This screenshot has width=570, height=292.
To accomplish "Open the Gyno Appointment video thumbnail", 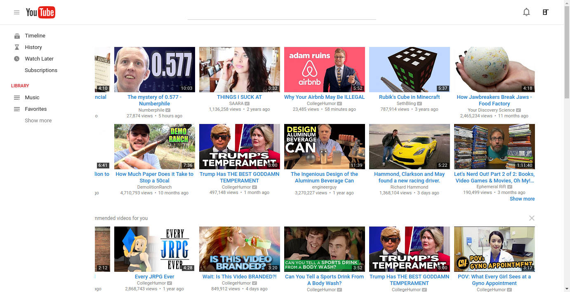I will click(x=495, y=249).
